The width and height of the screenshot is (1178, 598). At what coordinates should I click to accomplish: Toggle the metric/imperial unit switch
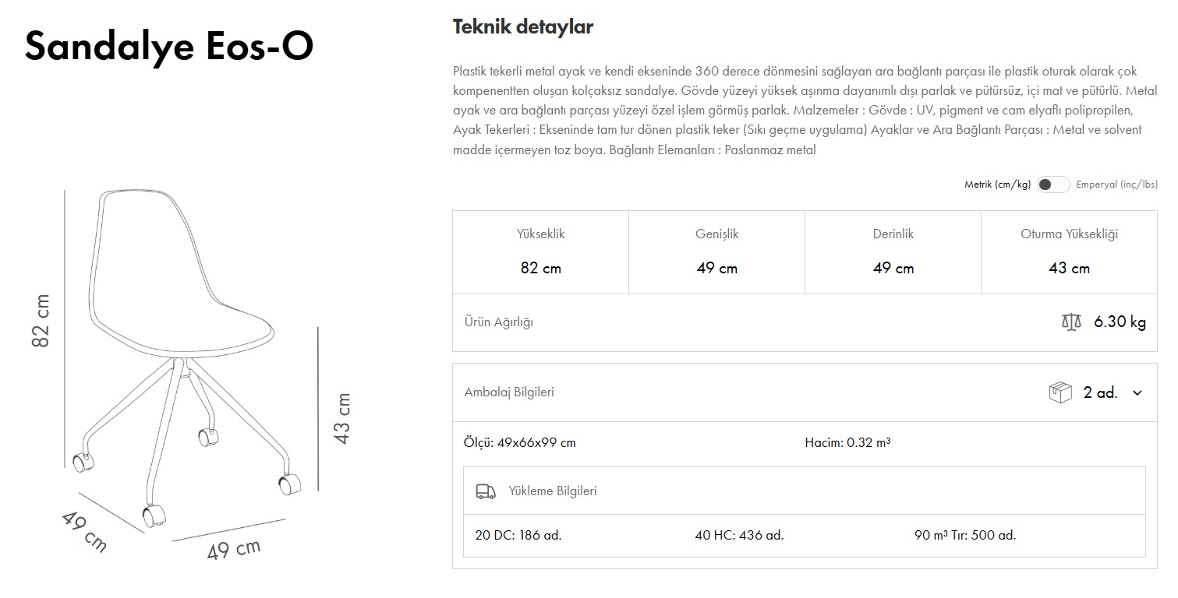point(1052,185)
